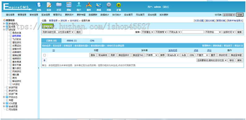Click the search keyword input field
Image resolution: width=246 pixels, height=120 pixels.
[x=193, y=32]
